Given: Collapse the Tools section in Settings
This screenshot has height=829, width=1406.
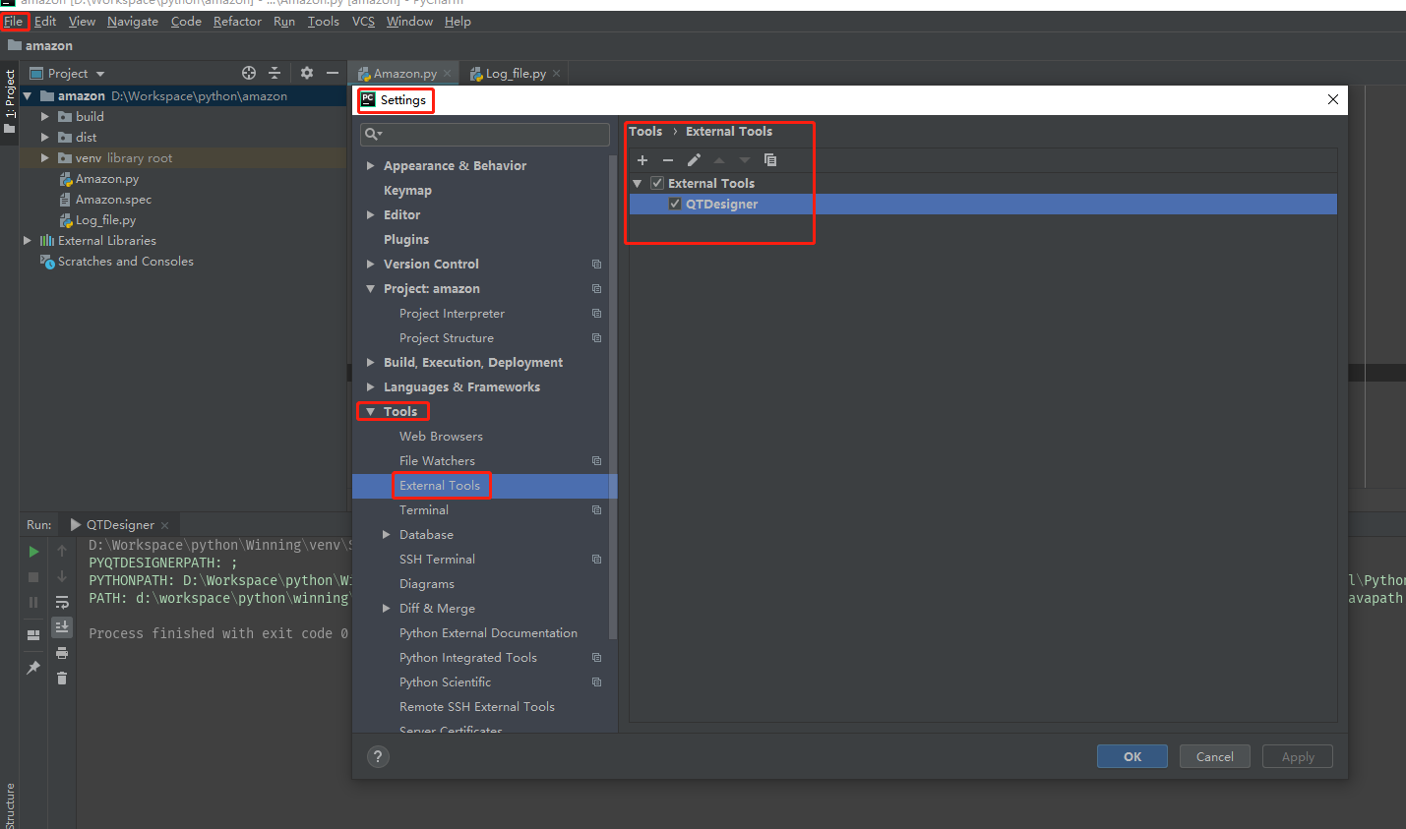Looking at the screenshot, I should pyautogui.click(x=371, y=411).
